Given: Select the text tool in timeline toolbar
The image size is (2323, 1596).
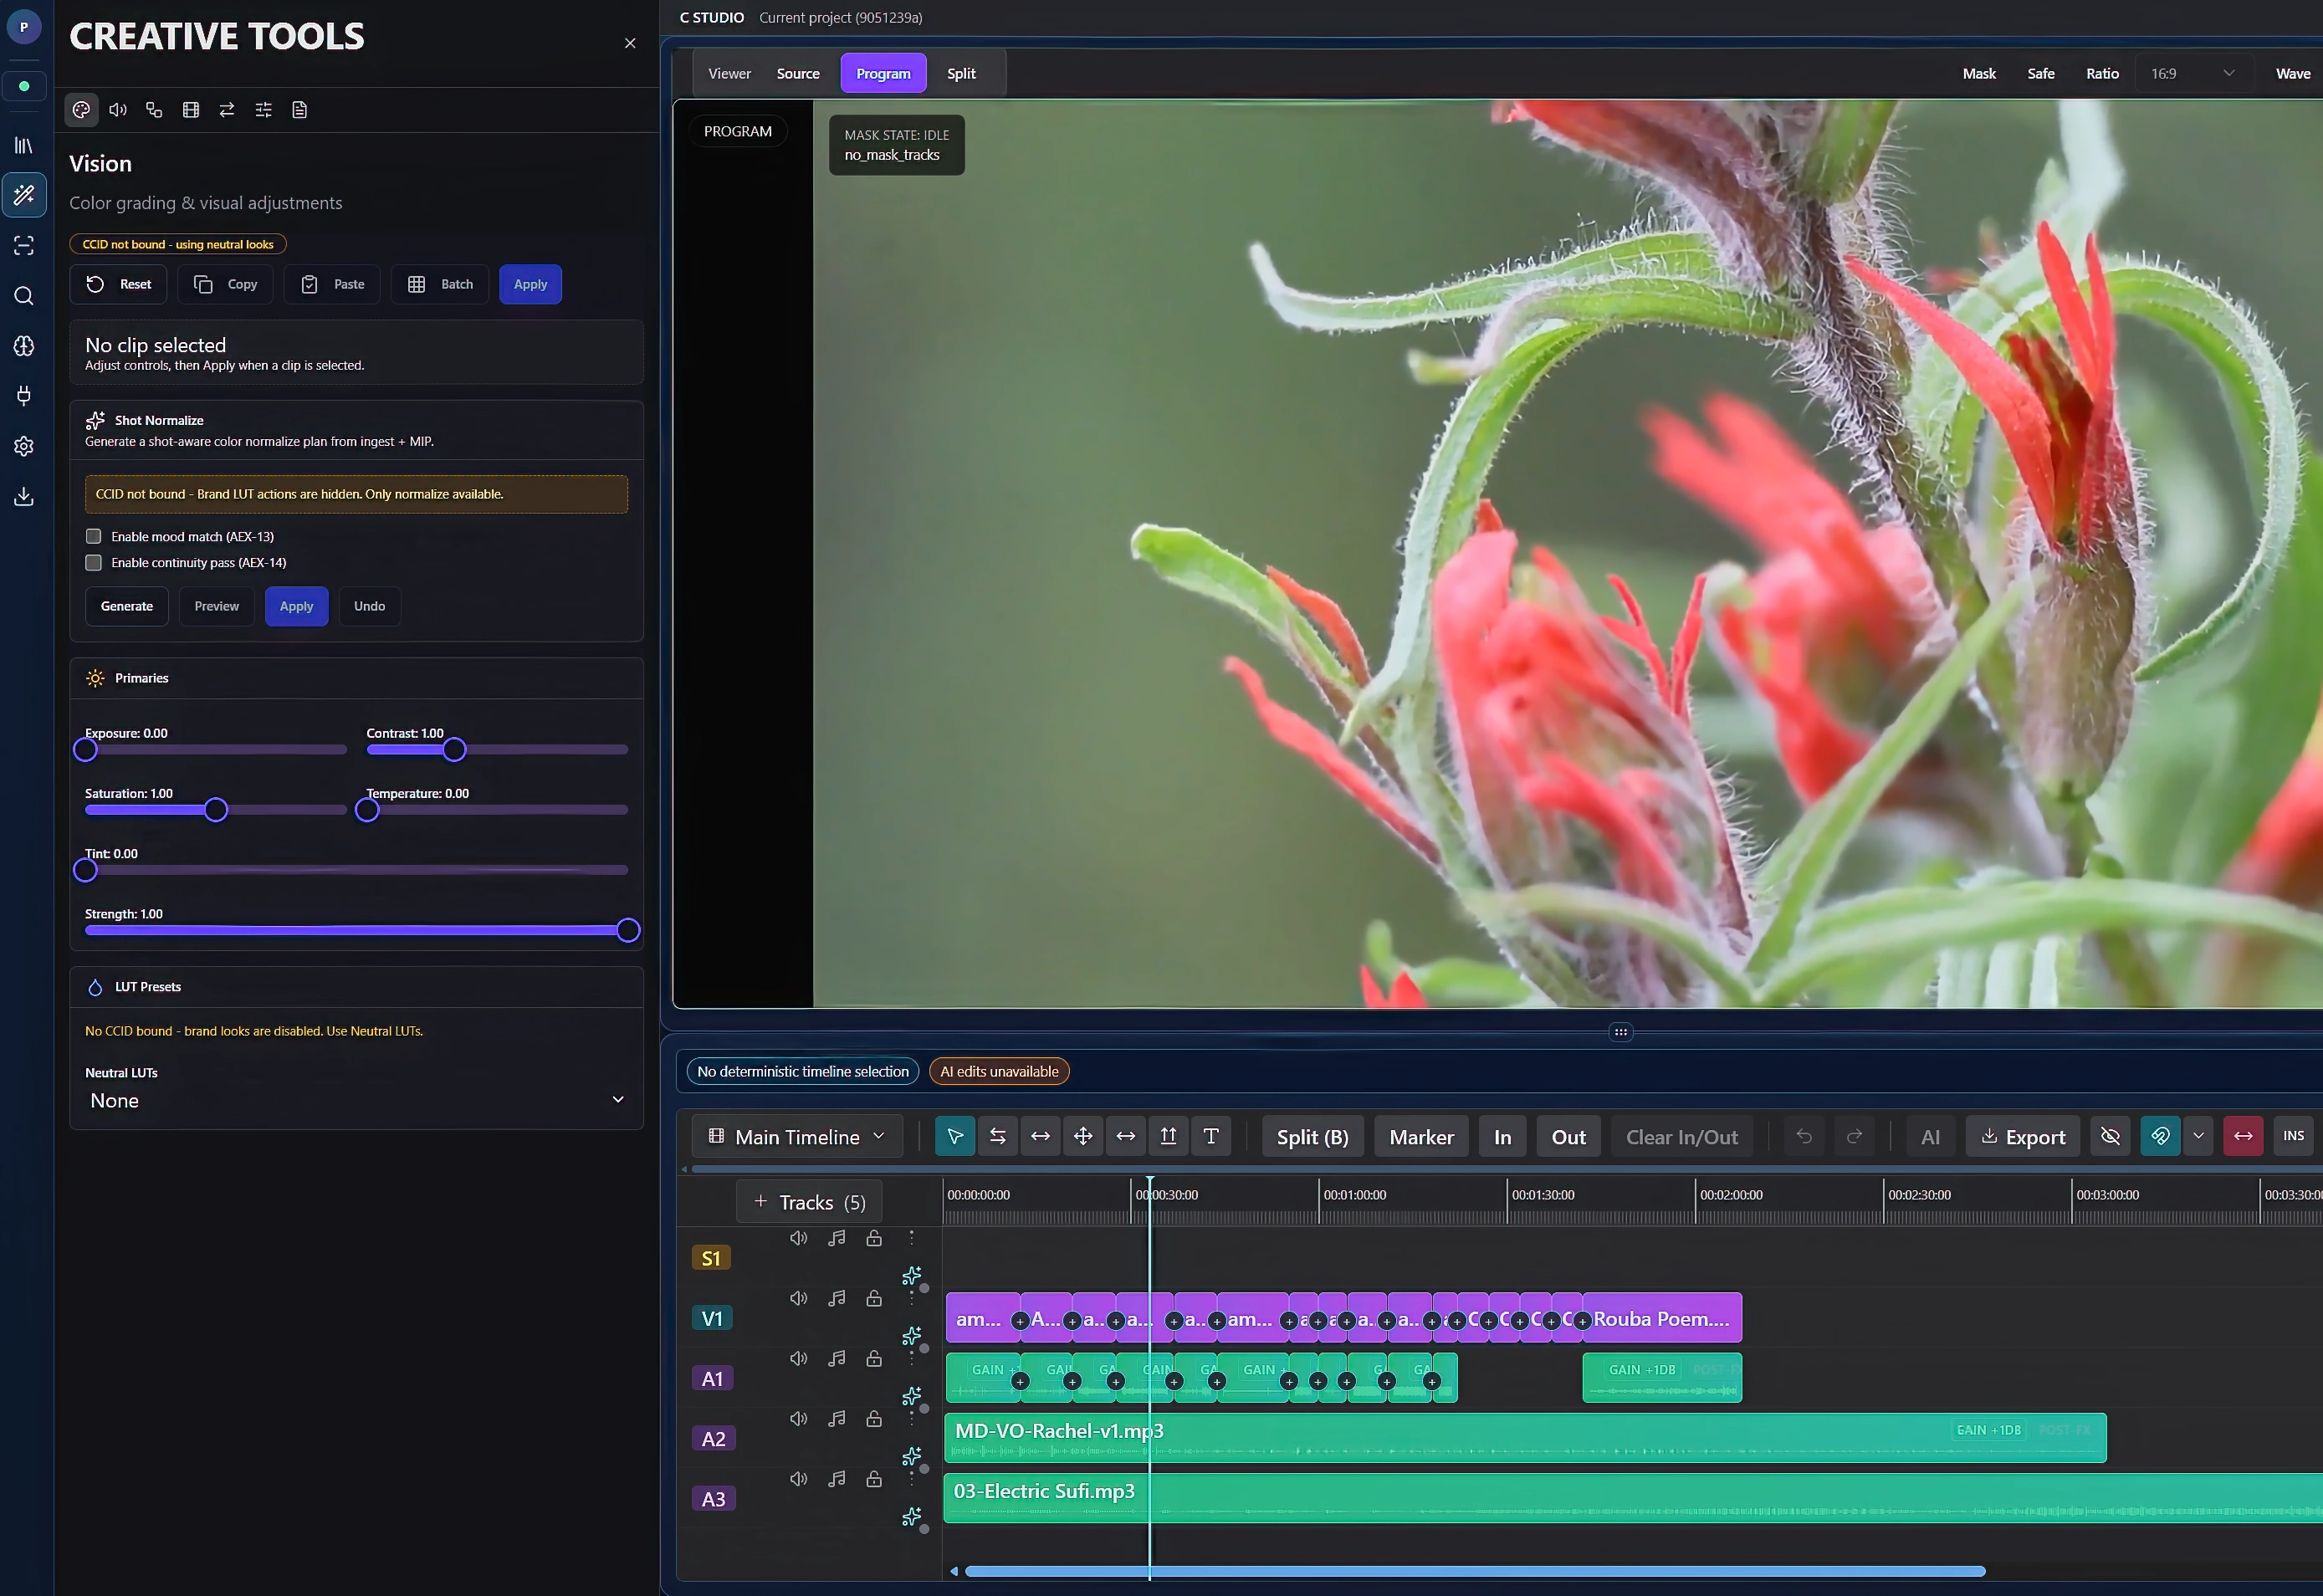Looking at the screenshot, I should pos(1210,1136).
